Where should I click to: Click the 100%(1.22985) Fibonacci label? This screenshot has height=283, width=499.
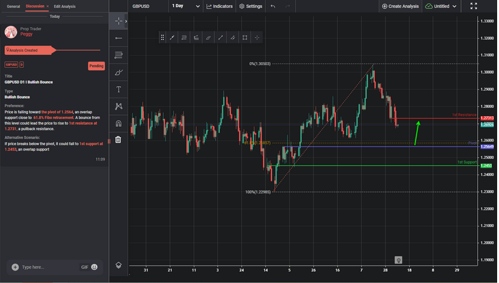pyautogui.click(x=258, y=192)
